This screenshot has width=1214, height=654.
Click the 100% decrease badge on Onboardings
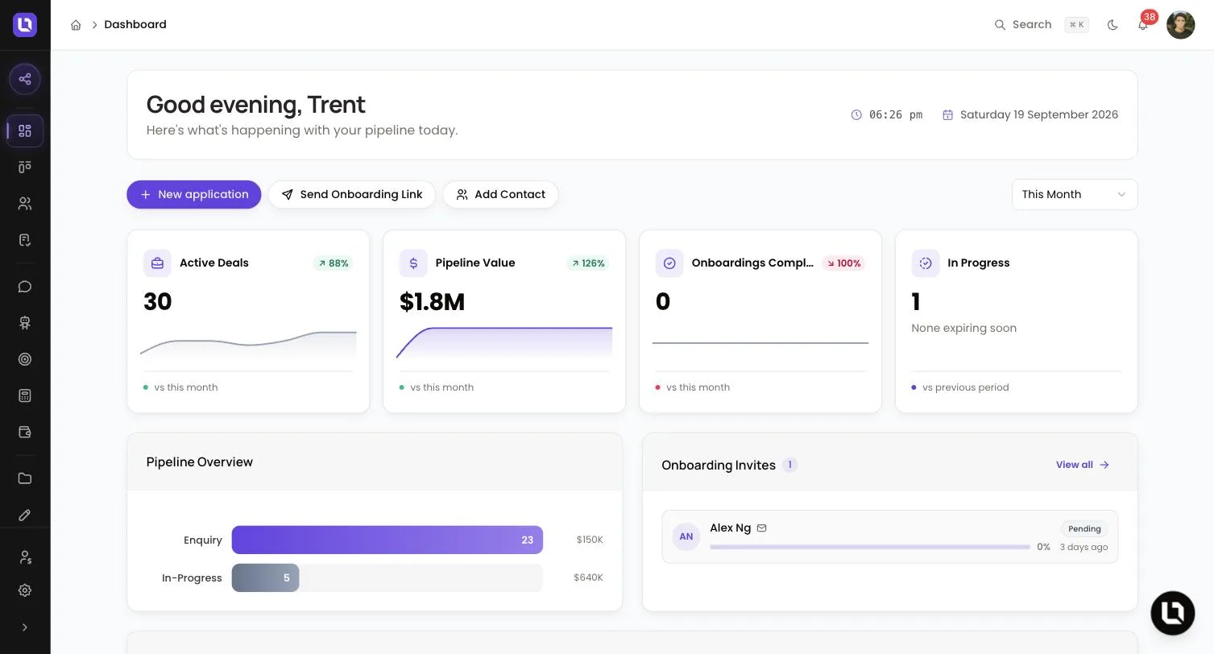coord(843,263)
